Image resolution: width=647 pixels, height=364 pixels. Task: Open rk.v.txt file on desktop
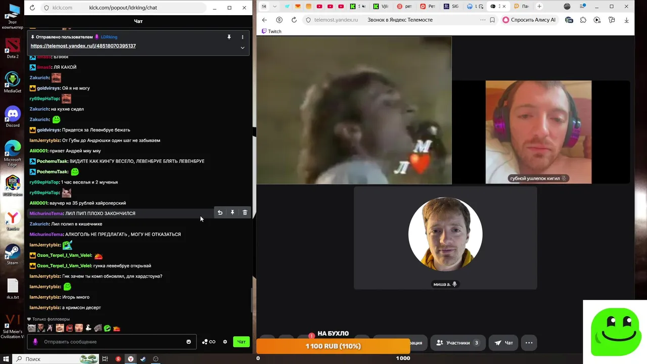[x=13, y=288]
